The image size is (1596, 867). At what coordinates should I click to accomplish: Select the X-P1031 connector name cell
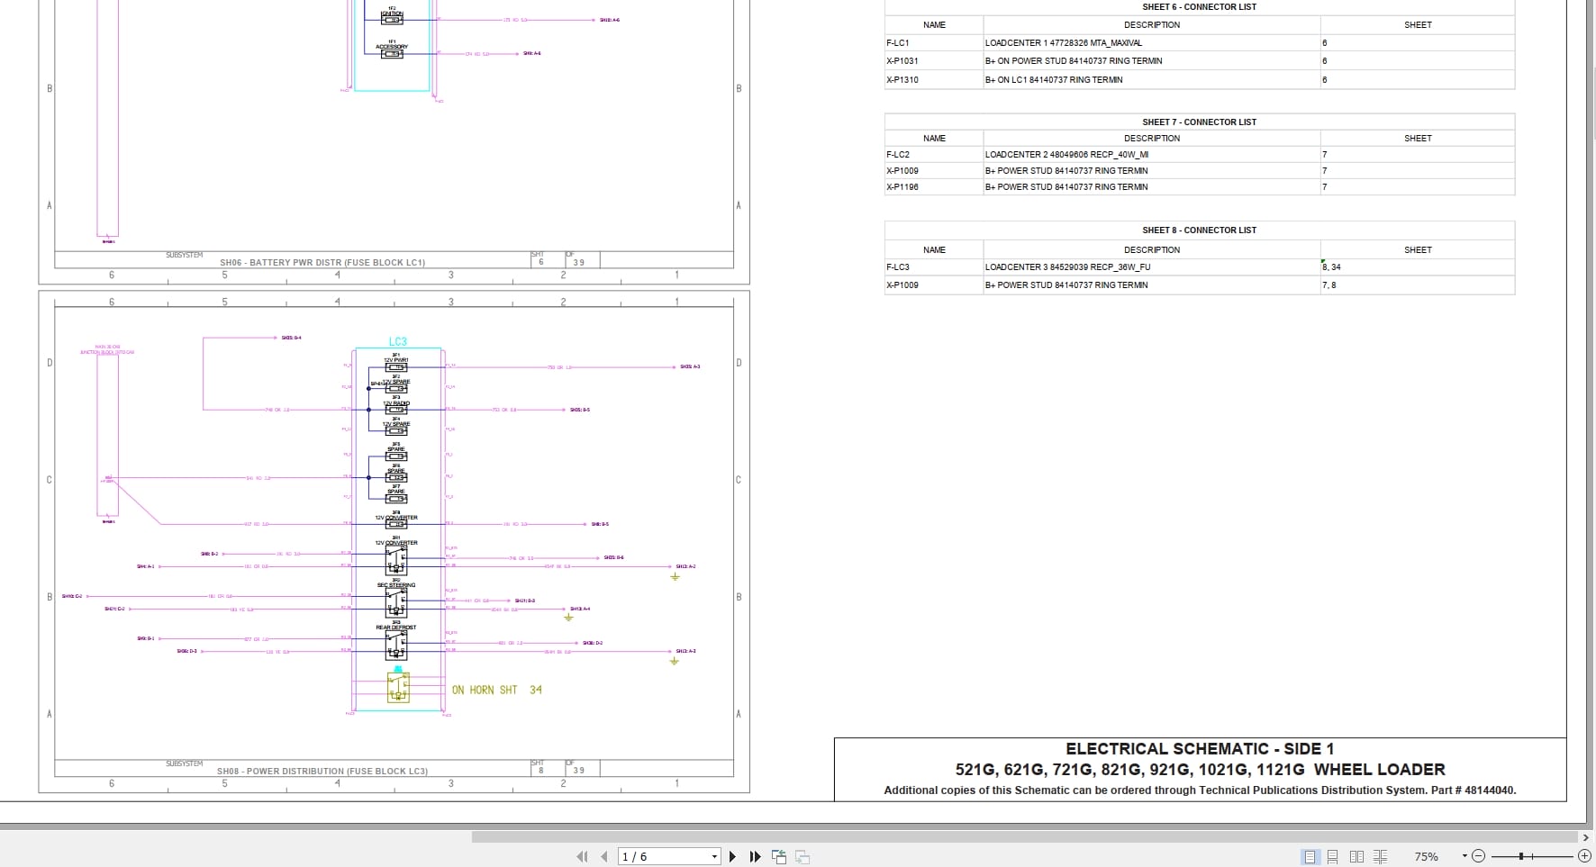pos(934,60)
